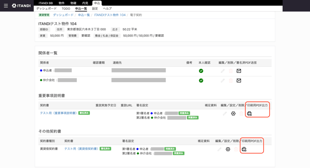Edit the 申込者 row with pencil icon

tap(223, 71)
